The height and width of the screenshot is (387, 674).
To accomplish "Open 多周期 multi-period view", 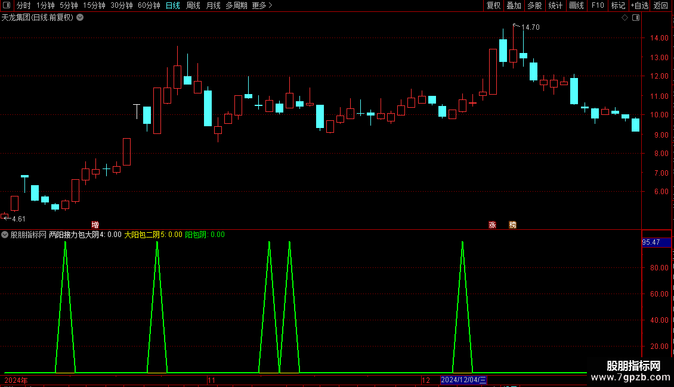I will pyautogui.click(x=236, y=5).
